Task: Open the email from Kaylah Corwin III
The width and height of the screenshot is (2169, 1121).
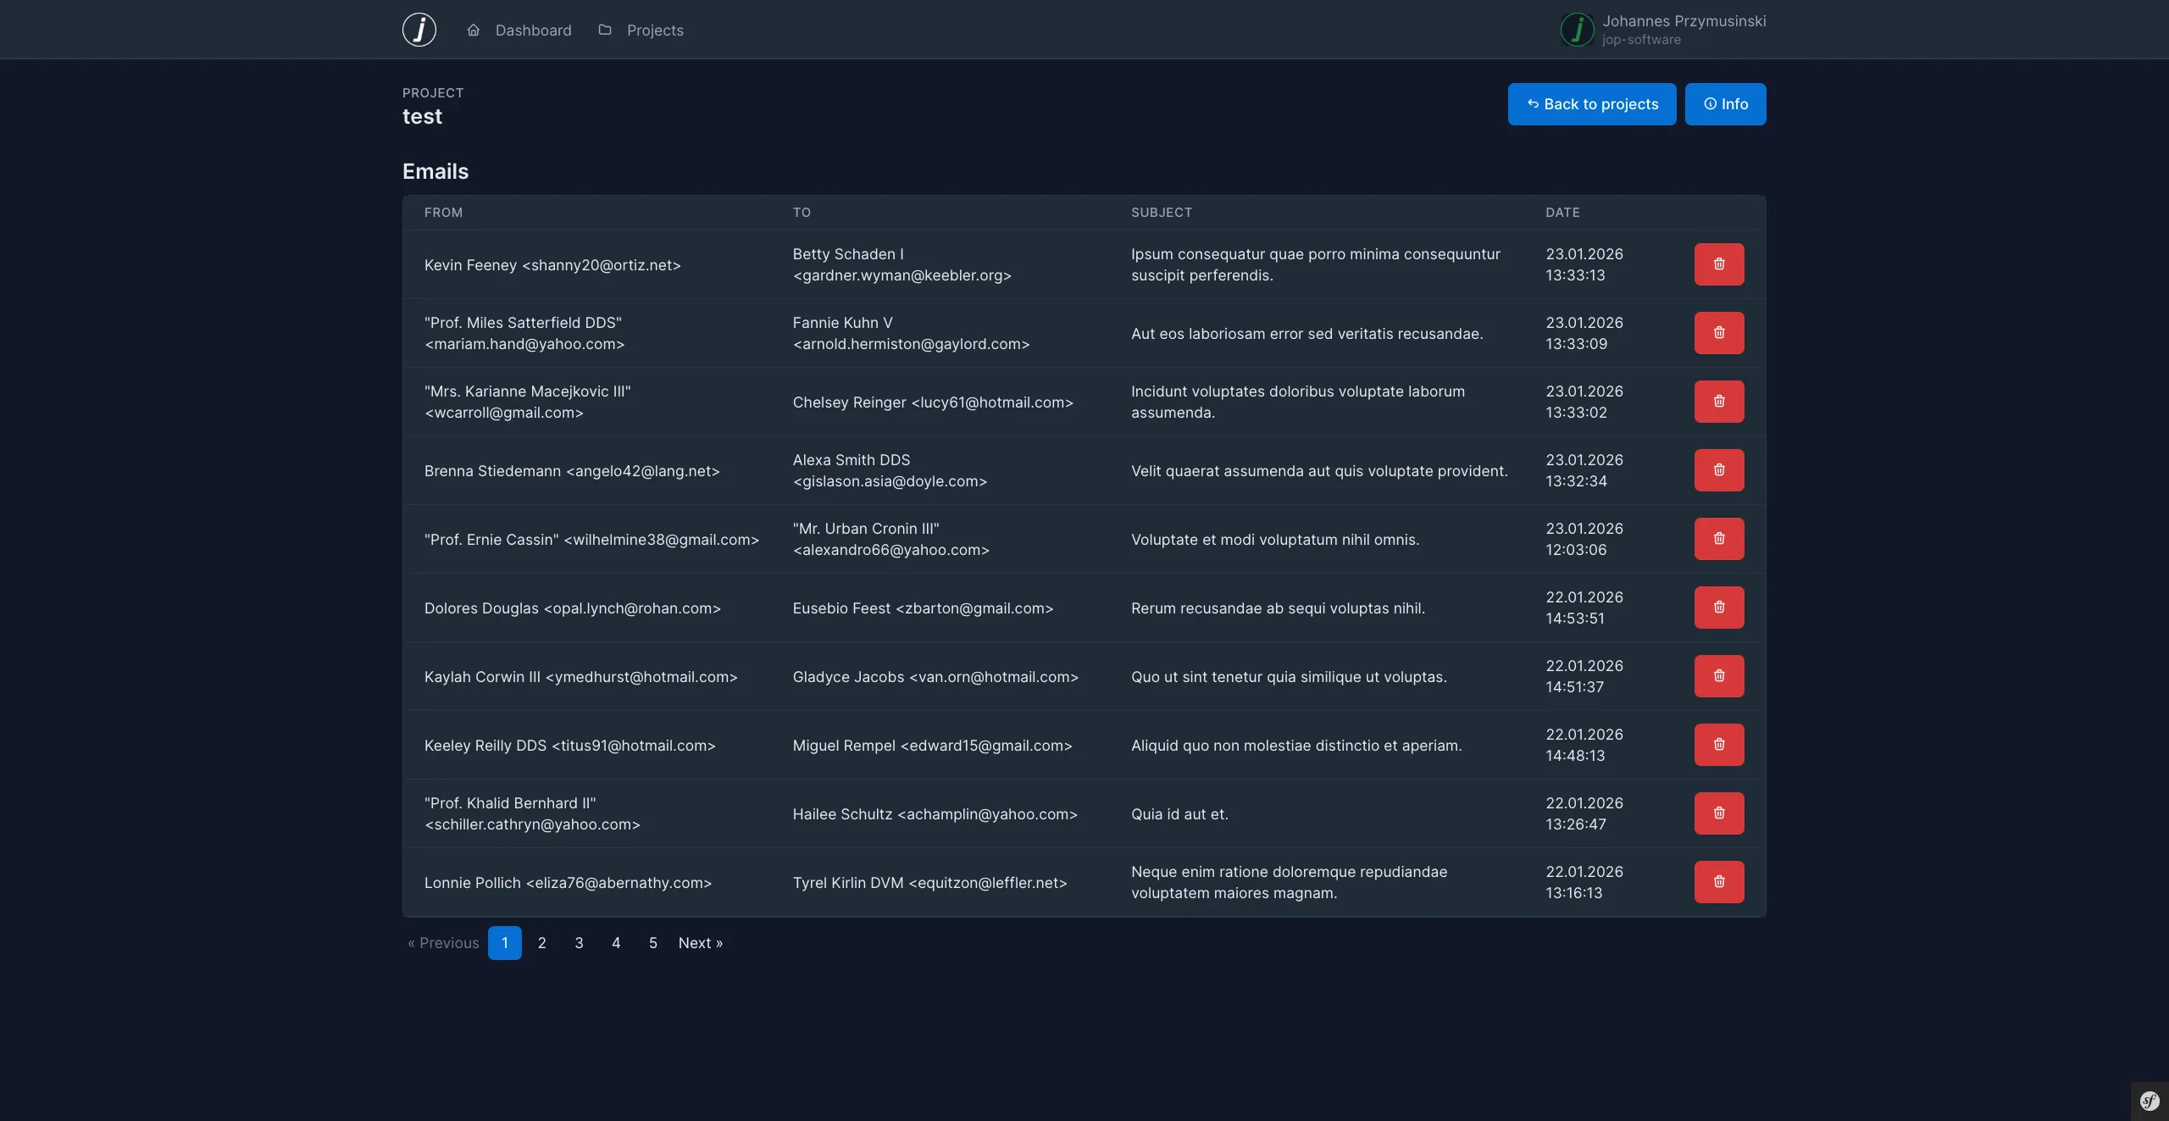Action: pyautogui.click(x=580, y=677)
